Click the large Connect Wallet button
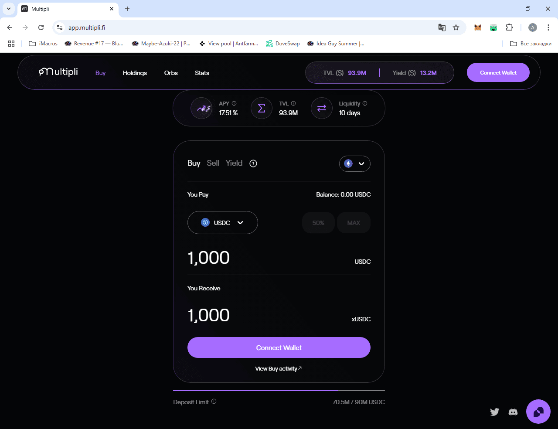The height and width of the screenshot is (429, 558). coord(279,347)
